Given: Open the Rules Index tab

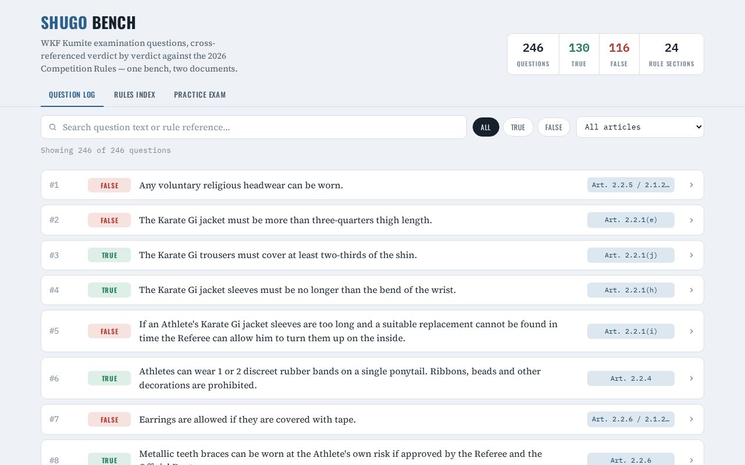Looking at the screenshot, I should pos(134,95).
